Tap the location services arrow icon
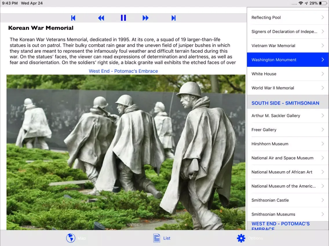This screenshot has height=246, width=329. [306, 3]
